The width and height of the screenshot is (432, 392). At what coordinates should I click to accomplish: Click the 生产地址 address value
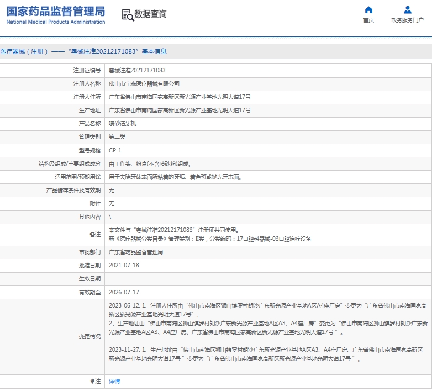(180, 110)
